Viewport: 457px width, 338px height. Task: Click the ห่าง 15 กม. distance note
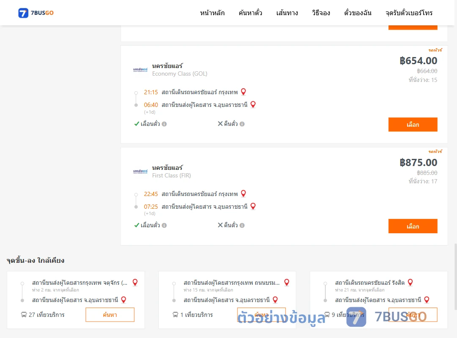pos(208,290)
